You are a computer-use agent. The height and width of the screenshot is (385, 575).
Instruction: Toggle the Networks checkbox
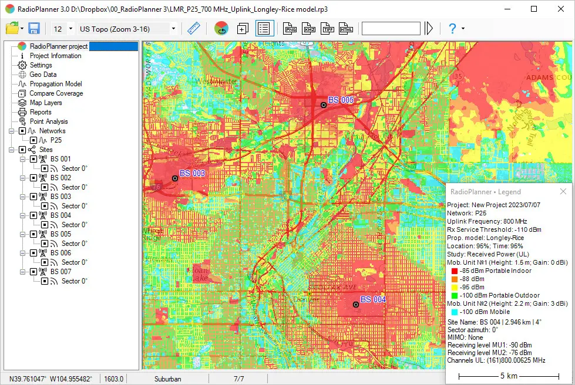pos(22,131)
